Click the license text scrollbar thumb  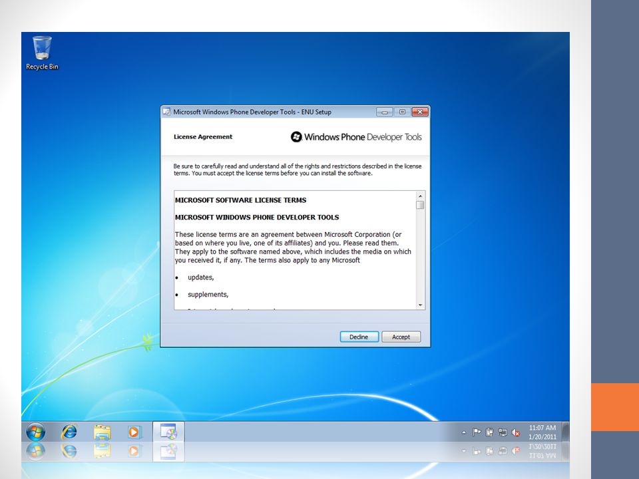[421, 205]
